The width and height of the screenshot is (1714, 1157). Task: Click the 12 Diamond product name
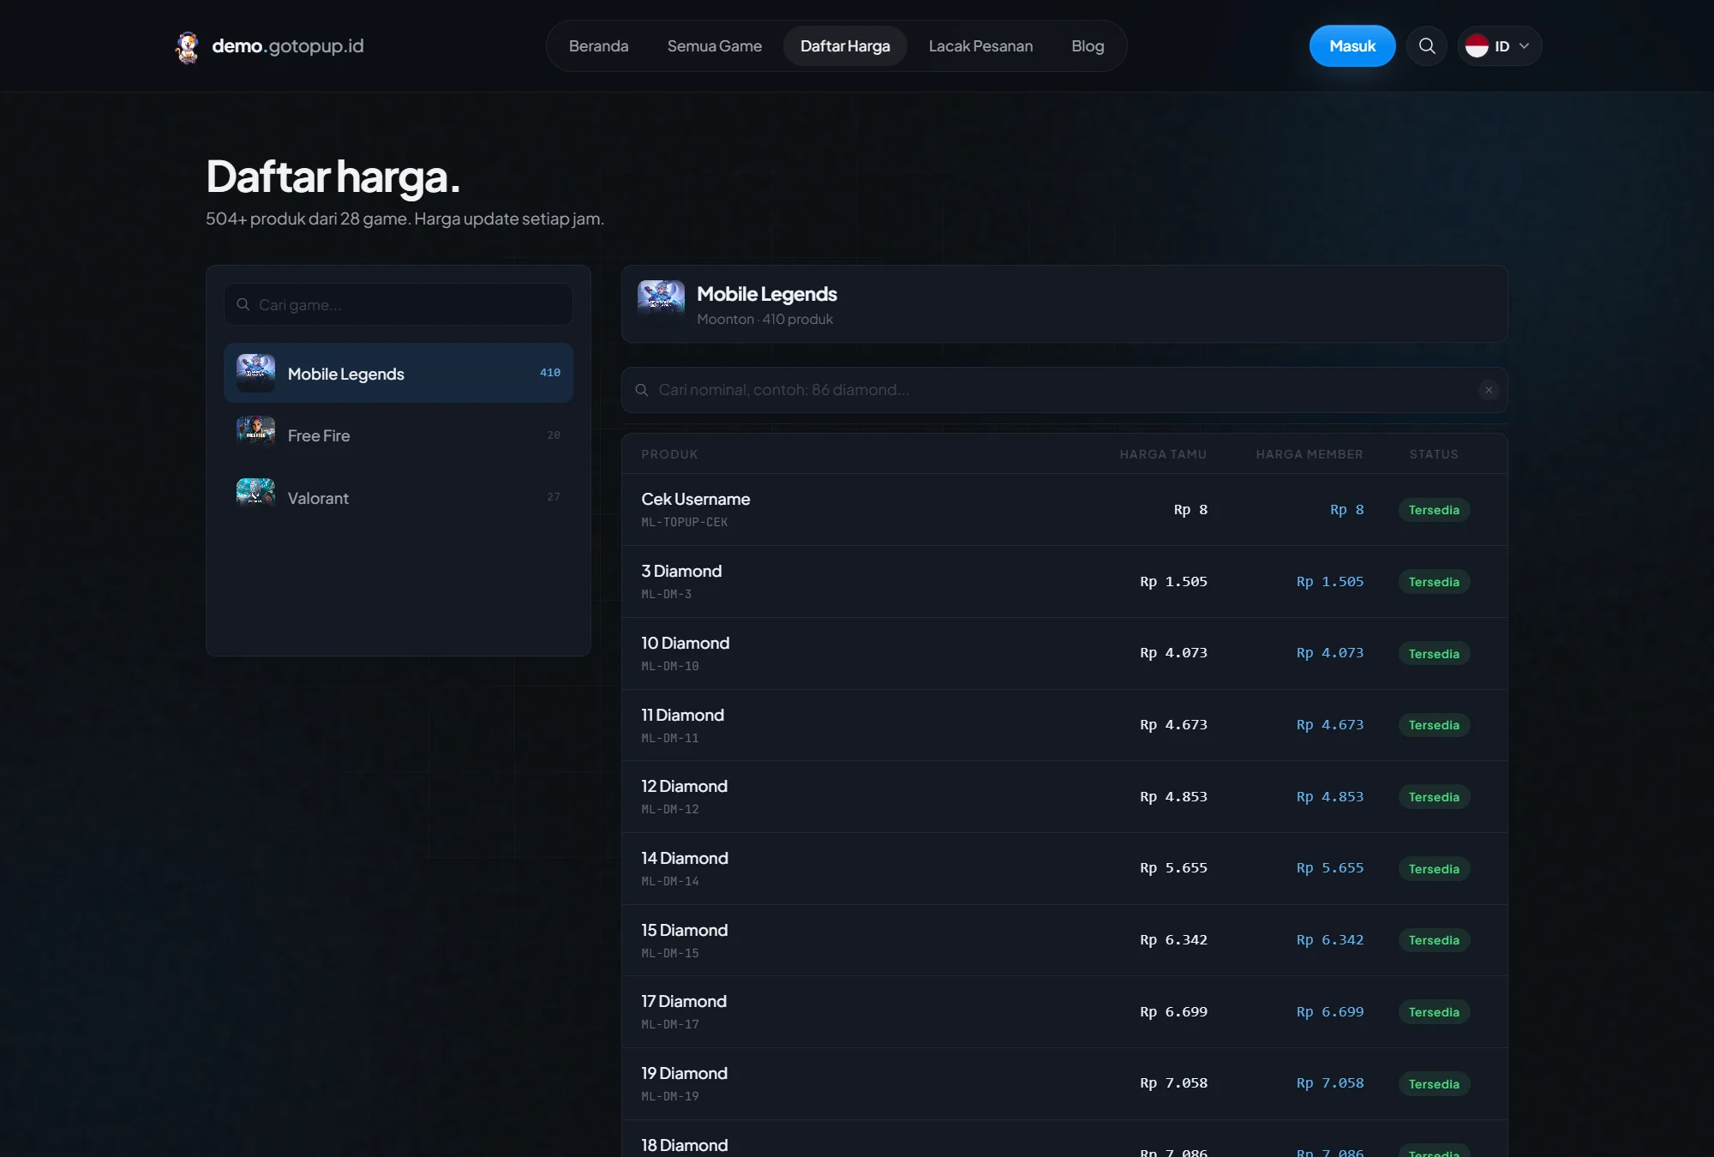(685, 786)
